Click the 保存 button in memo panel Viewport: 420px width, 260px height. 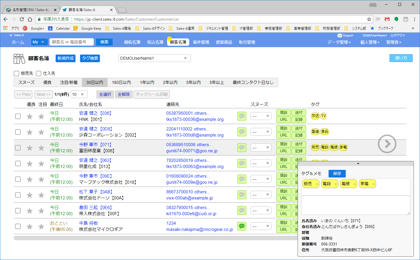tap(337, 174)
